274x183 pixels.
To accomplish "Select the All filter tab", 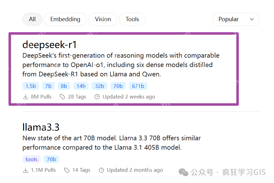I will pyautogui.click(x=32, y=19).
